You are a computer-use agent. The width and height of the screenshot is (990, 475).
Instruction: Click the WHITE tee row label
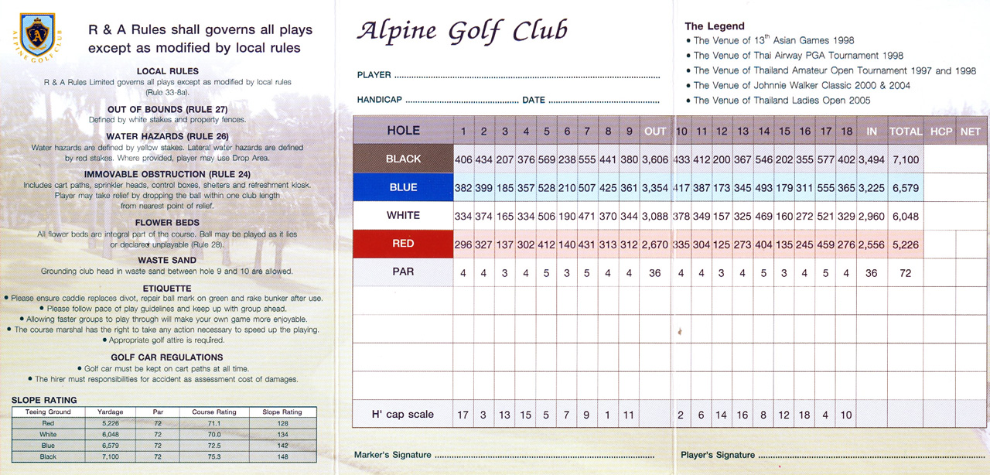403,215
